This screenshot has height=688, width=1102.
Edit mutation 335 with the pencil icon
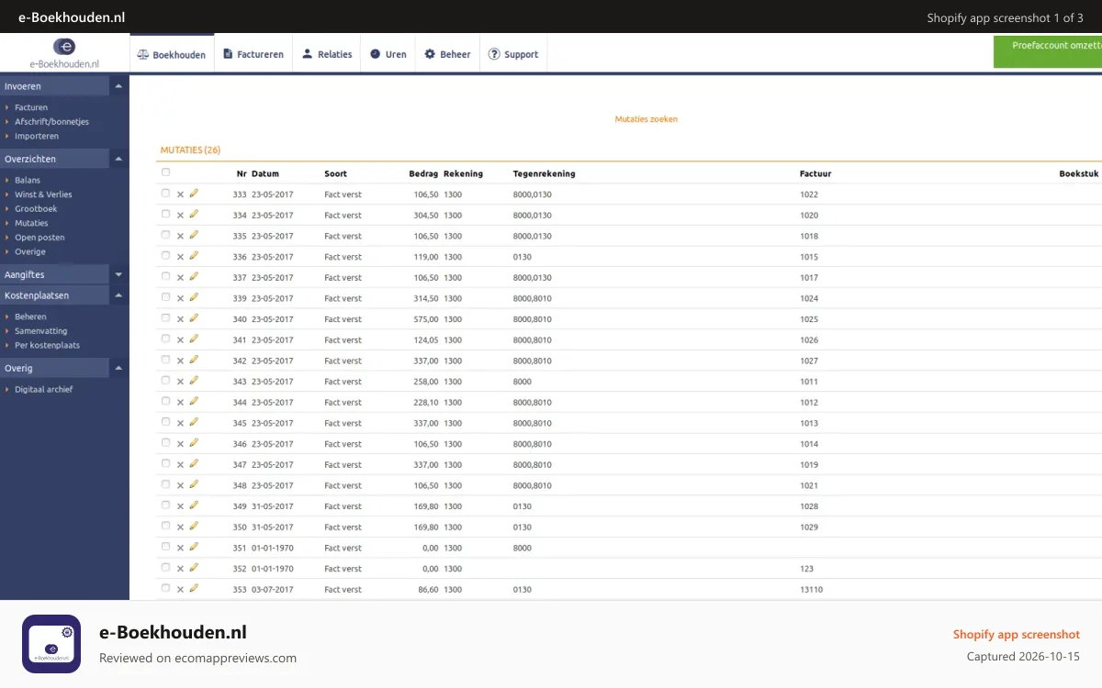pos(194,236)
